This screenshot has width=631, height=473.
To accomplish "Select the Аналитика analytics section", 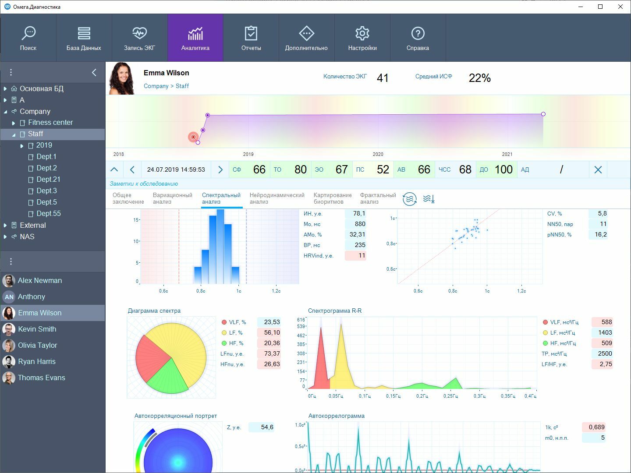I will point(195,38).
